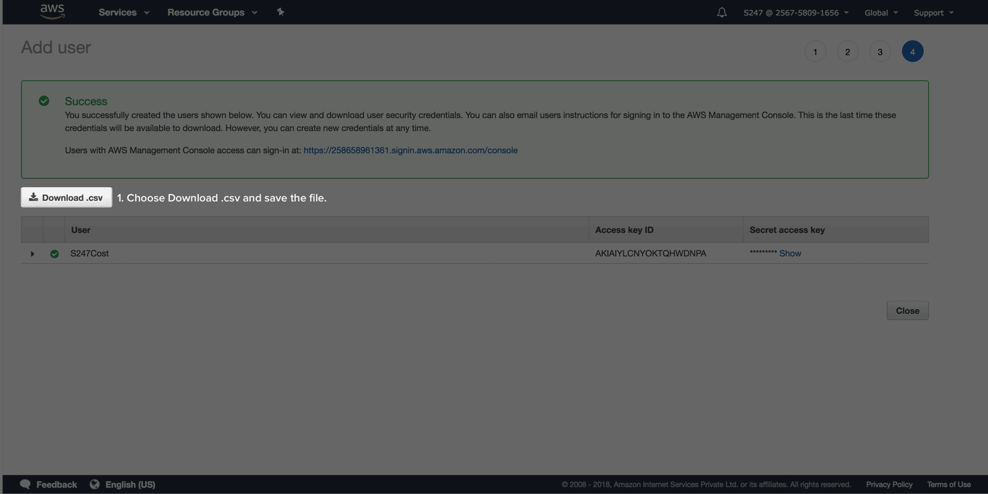The height and width of the screenshot is (494, 988).
Task: Open the console sign-in URL link
Action: 411,150
